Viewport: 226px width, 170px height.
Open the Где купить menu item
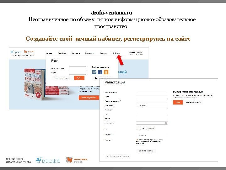[x=76, y=53]
